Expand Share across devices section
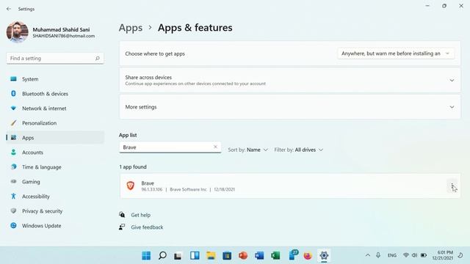Viewport: 470px width, 264px height. [x=290, y=80]
